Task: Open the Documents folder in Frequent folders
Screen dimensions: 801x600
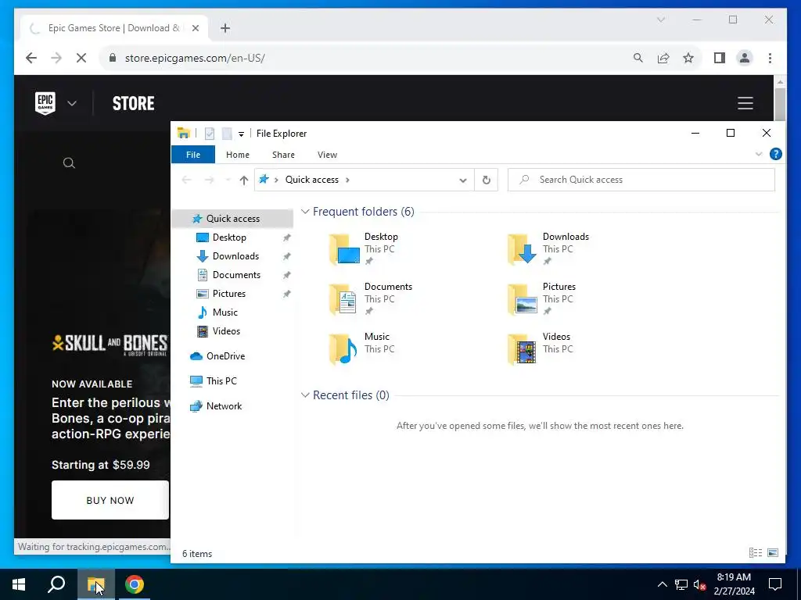Action: [x=370, y=298]
